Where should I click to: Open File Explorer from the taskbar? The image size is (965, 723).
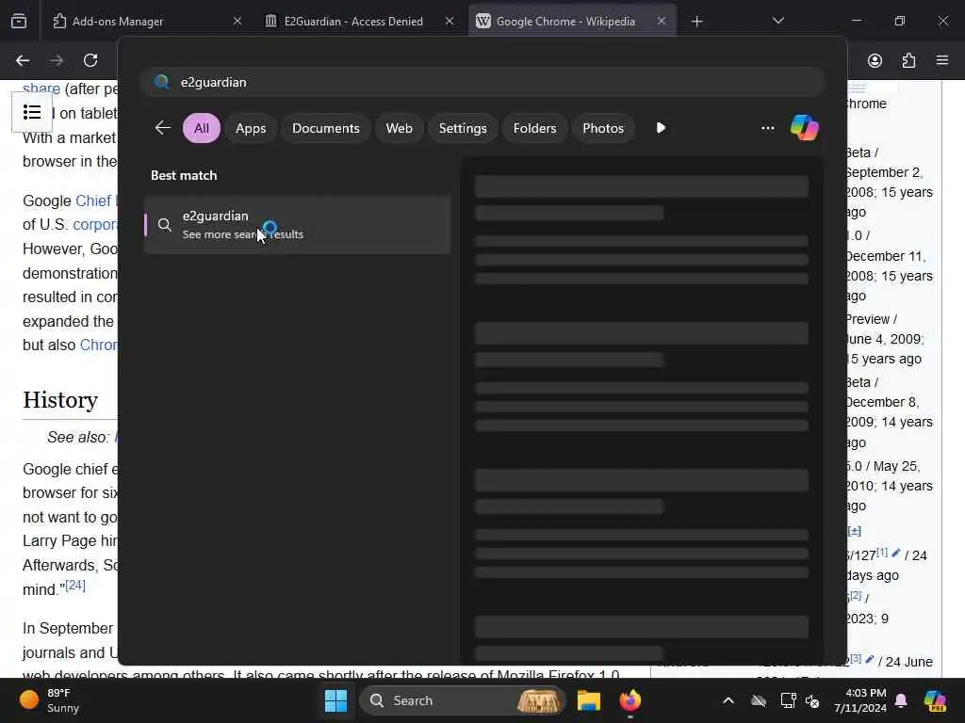588,700
